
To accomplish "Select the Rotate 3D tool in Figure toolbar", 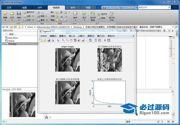I will (75, 40).
